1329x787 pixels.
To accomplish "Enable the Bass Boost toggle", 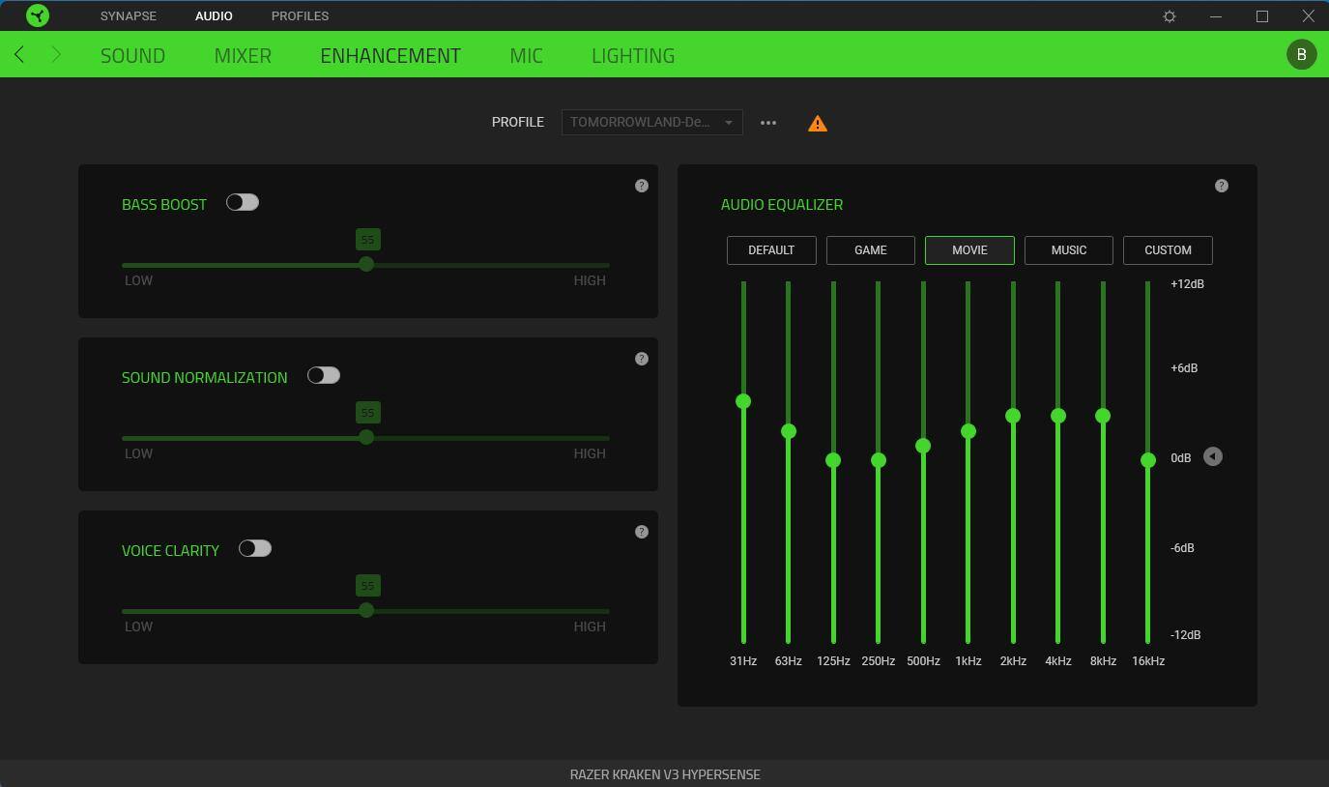I will (243, 202).
